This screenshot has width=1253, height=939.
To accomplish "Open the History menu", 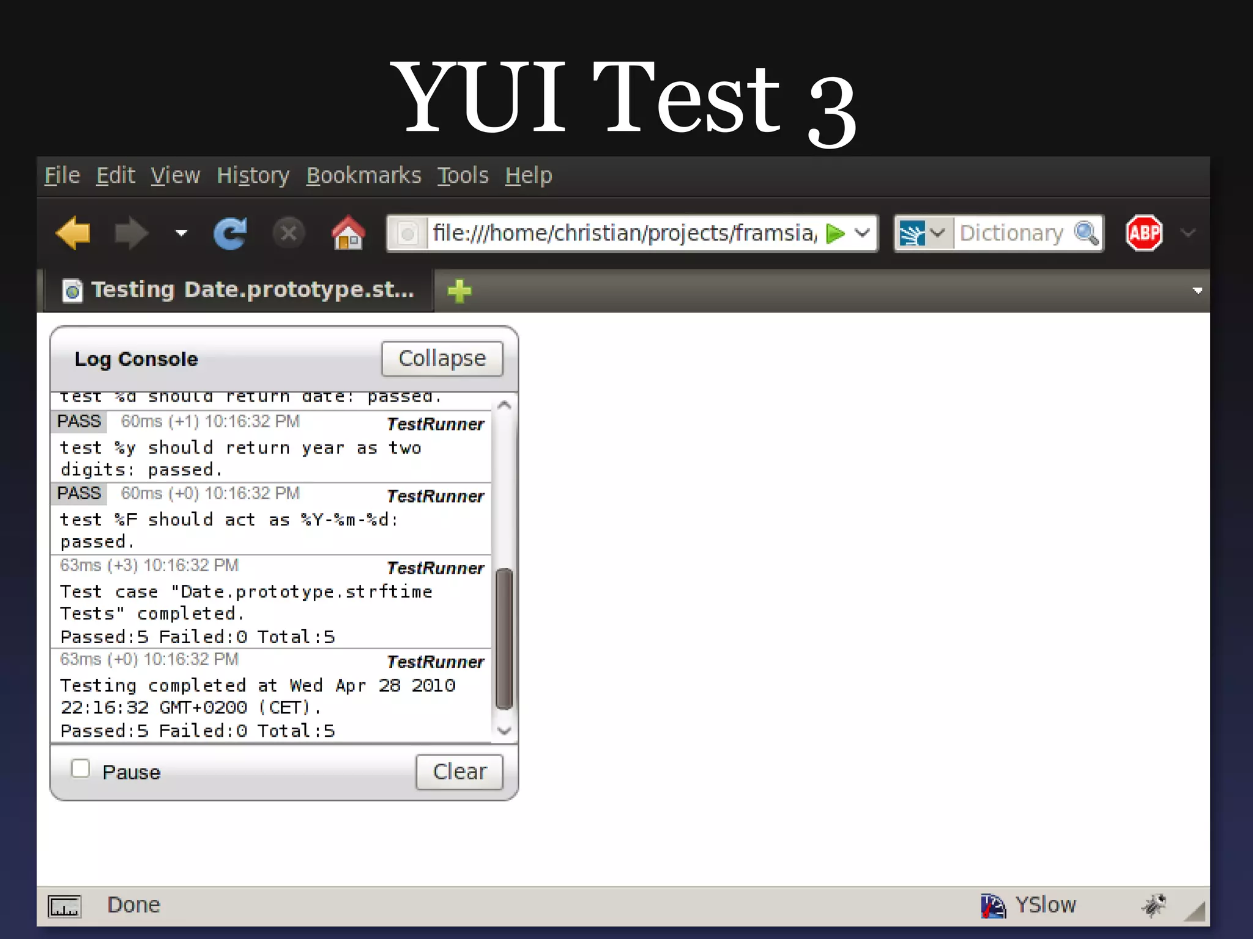I will 253,175.
